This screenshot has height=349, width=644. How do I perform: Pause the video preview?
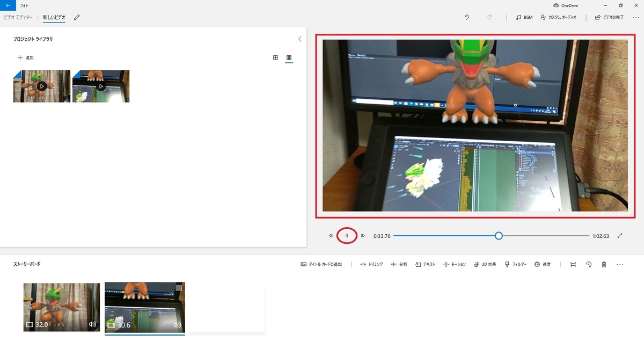pyautogui.click(x=347, y=236)
